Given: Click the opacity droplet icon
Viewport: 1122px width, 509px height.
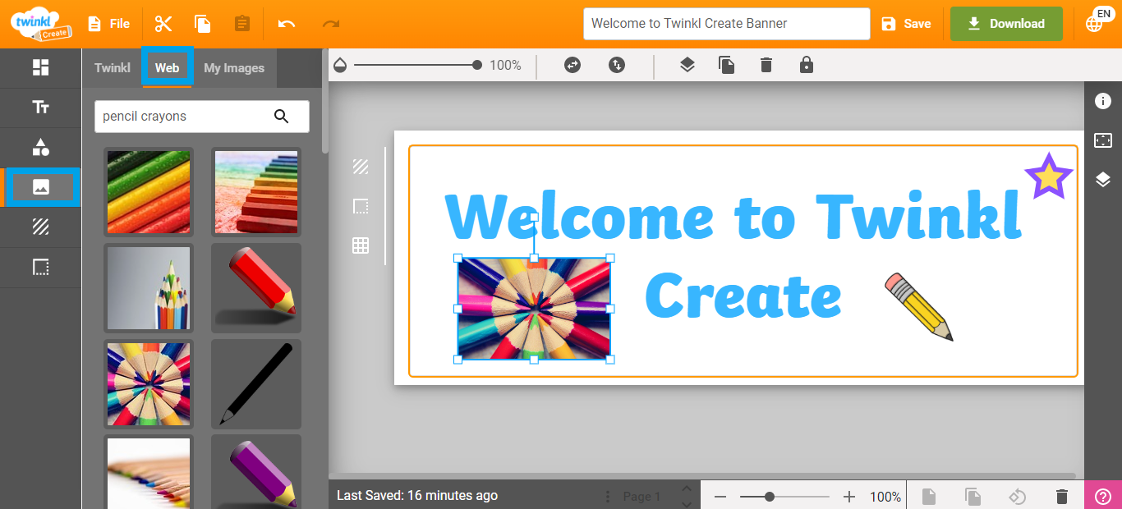Looking at the screenshot, I should click(340, 65).
